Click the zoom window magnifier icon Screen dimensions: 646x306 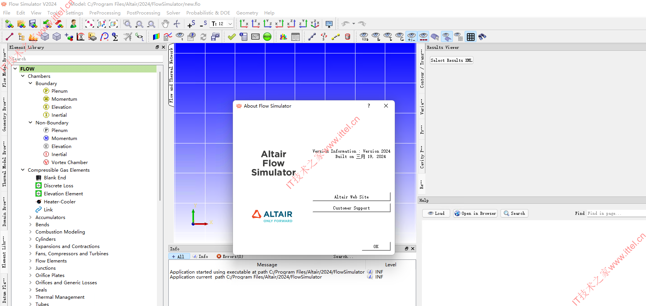click(128, 24)
